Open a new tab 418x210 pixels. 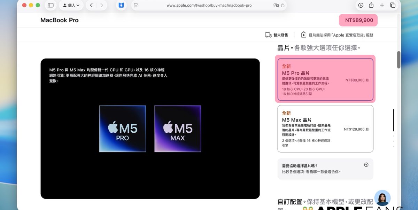(x=382, y=5)
